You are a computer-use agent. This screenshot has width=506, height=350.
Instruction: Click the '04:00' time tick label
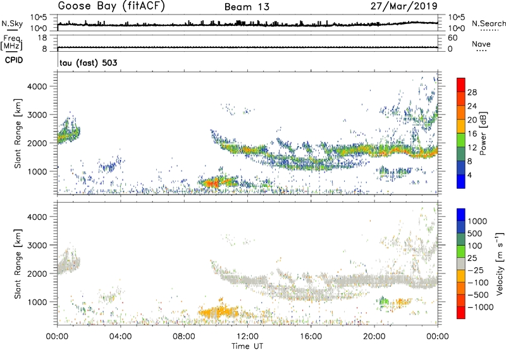pyautogui.click(x=121, y=337)
